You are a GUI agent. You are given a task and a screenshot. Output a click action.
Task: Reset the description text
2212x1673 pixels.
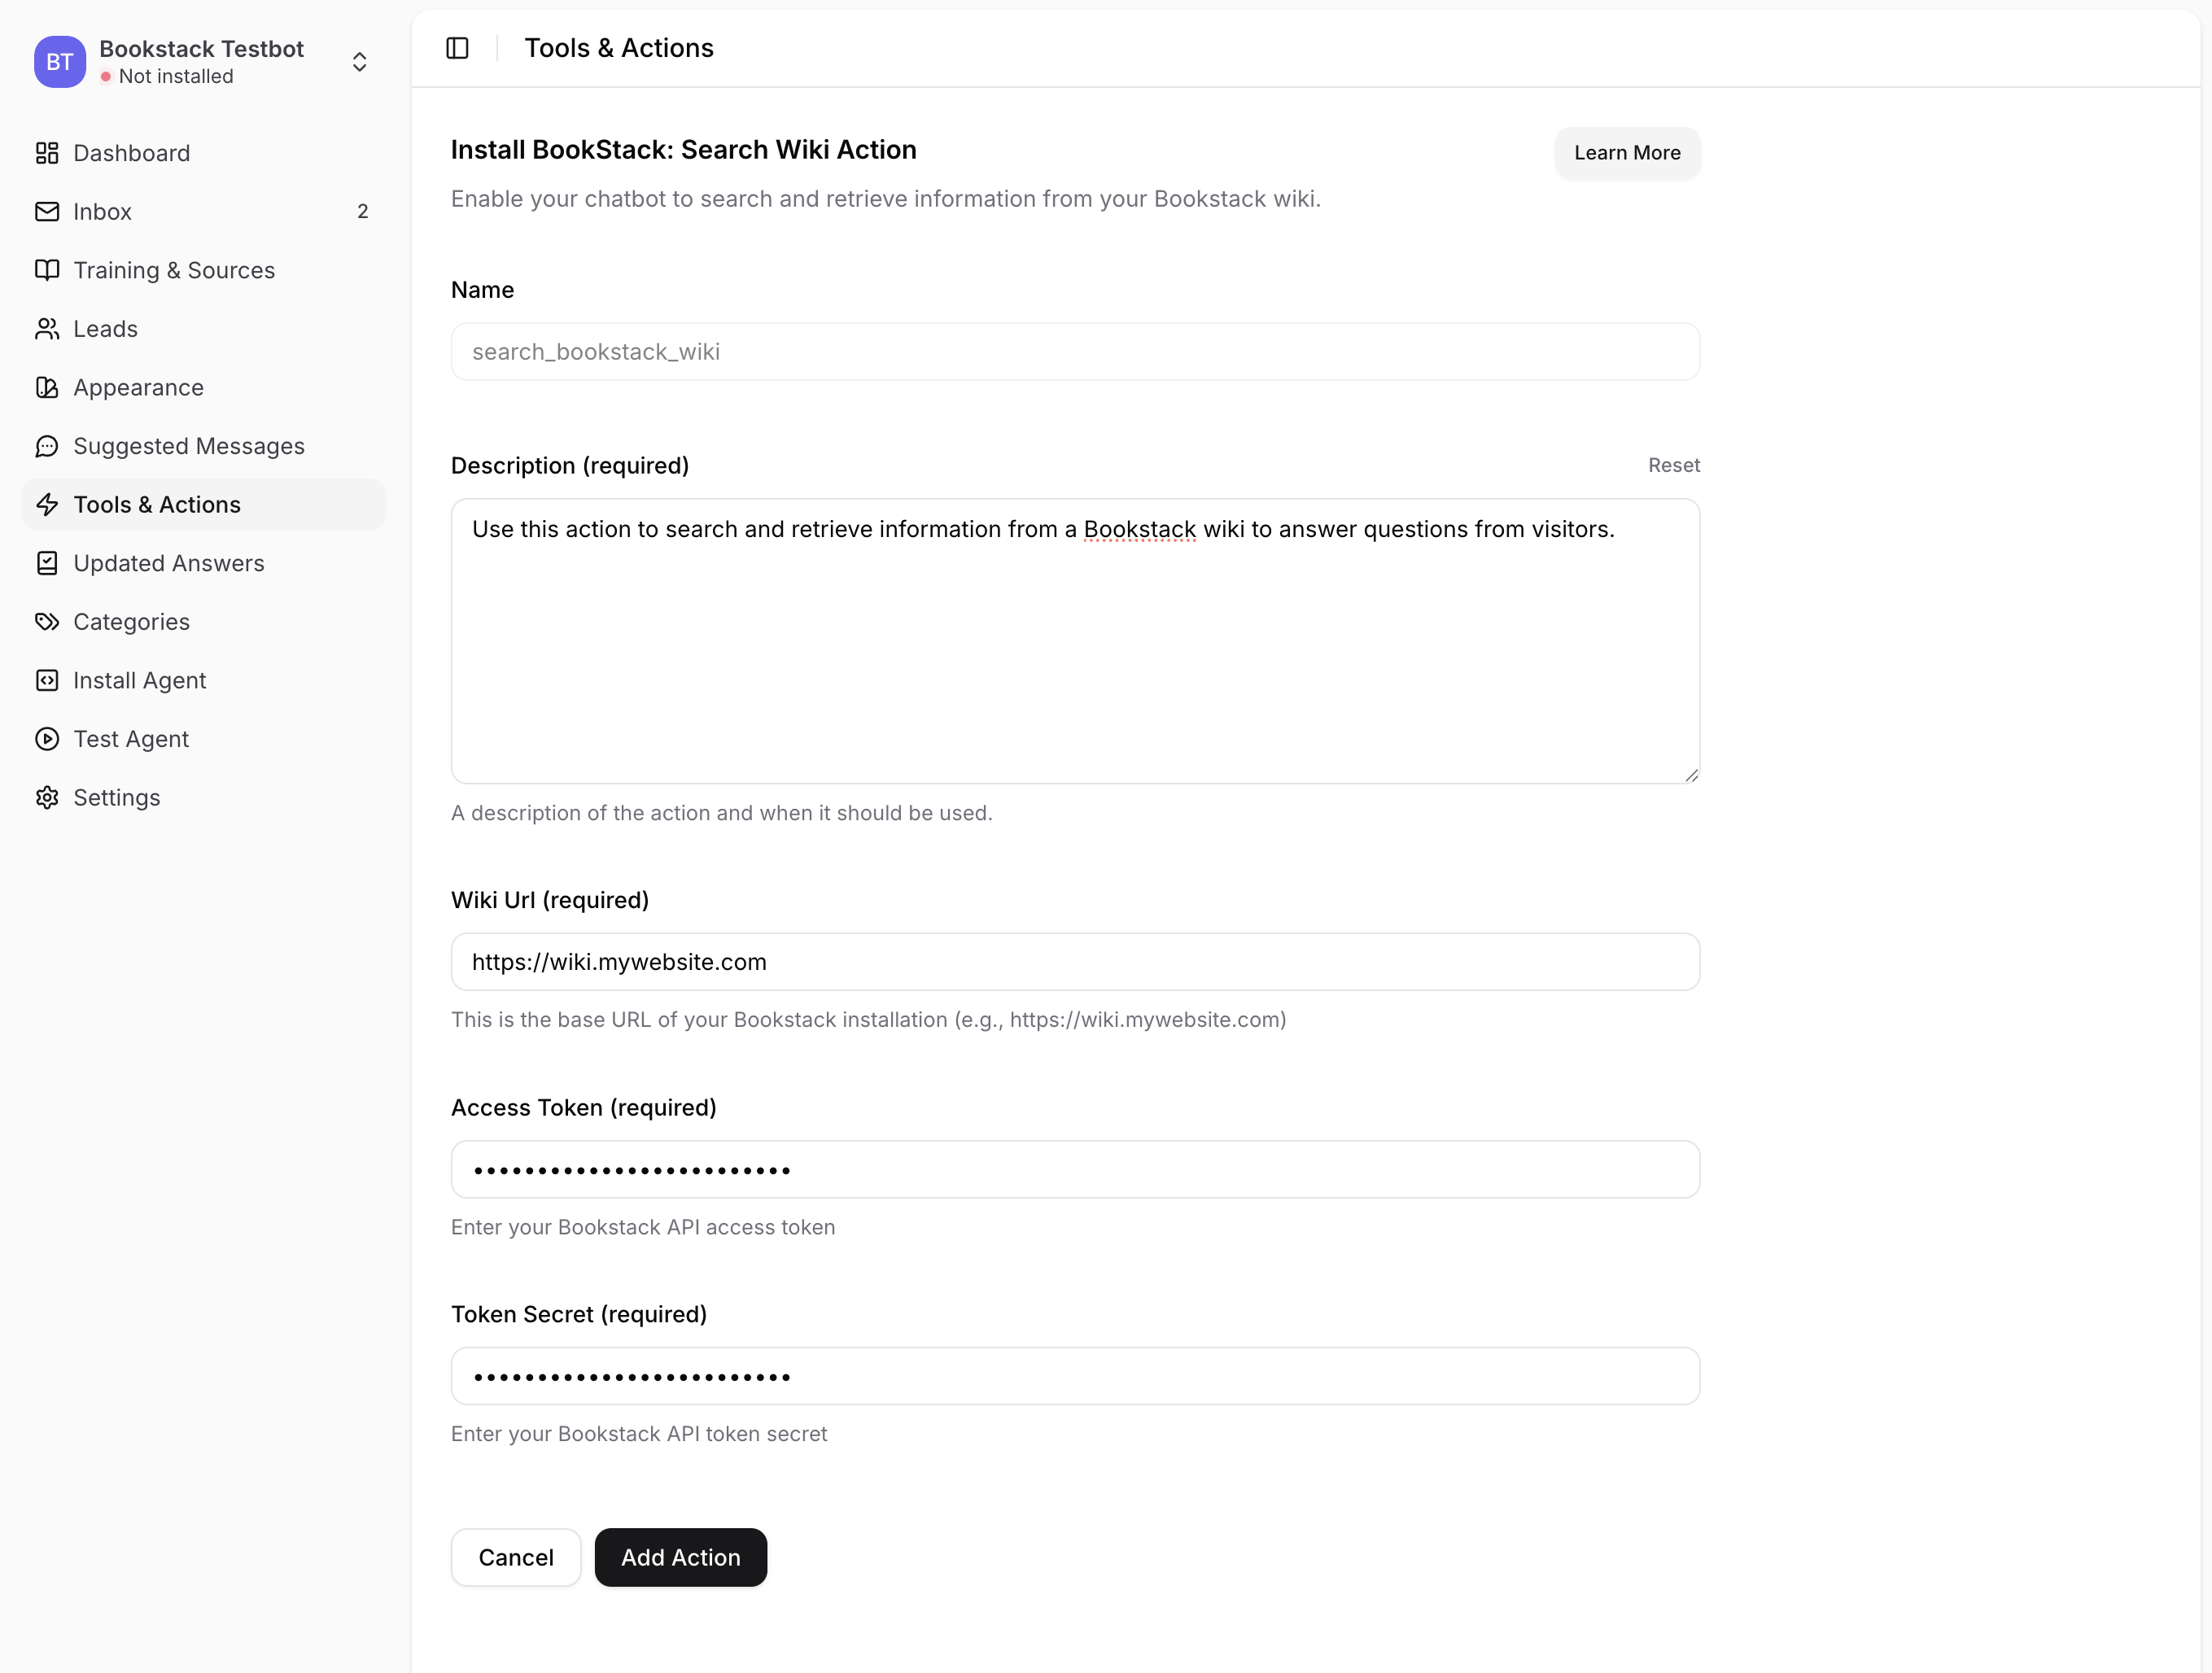coord(1673,465)
